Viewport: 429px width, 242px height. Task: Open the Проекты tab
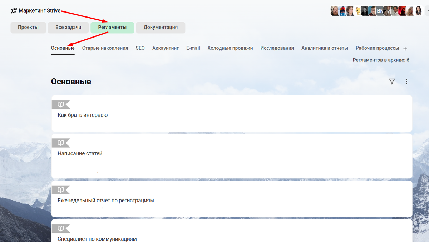[28, 28]
